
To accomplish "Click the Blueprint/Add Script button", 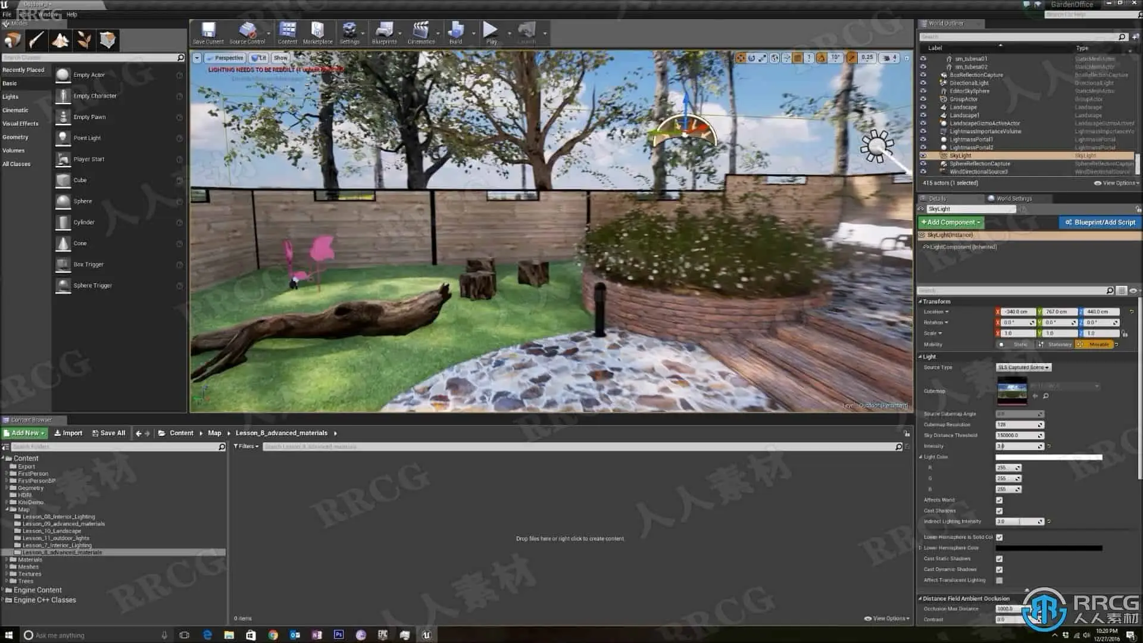I will click(x=1100, y=222).
